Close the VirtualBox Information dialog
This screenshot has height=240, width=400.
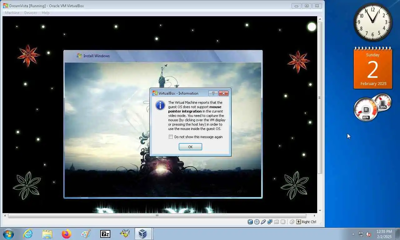[x=223, y=93]
